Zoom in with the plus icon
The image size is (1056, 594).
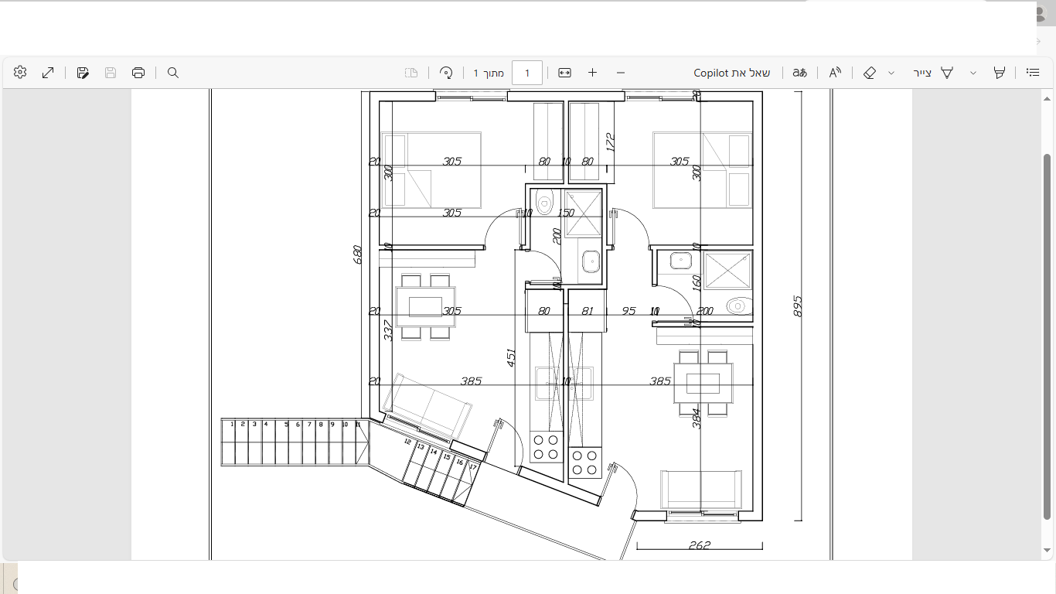tap(592, 73)
